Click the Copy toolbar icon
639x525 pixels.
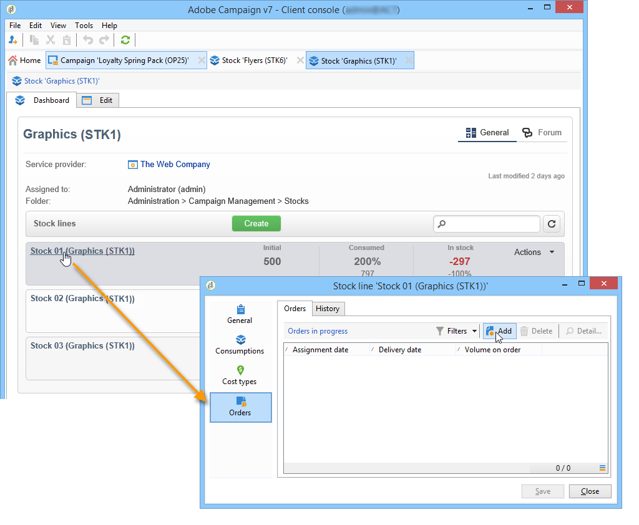(x=34, y=40)
